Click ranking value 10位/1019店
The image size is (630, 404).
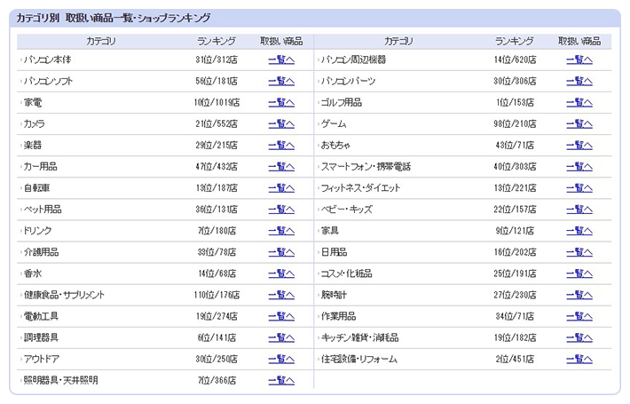pos(217,102)
